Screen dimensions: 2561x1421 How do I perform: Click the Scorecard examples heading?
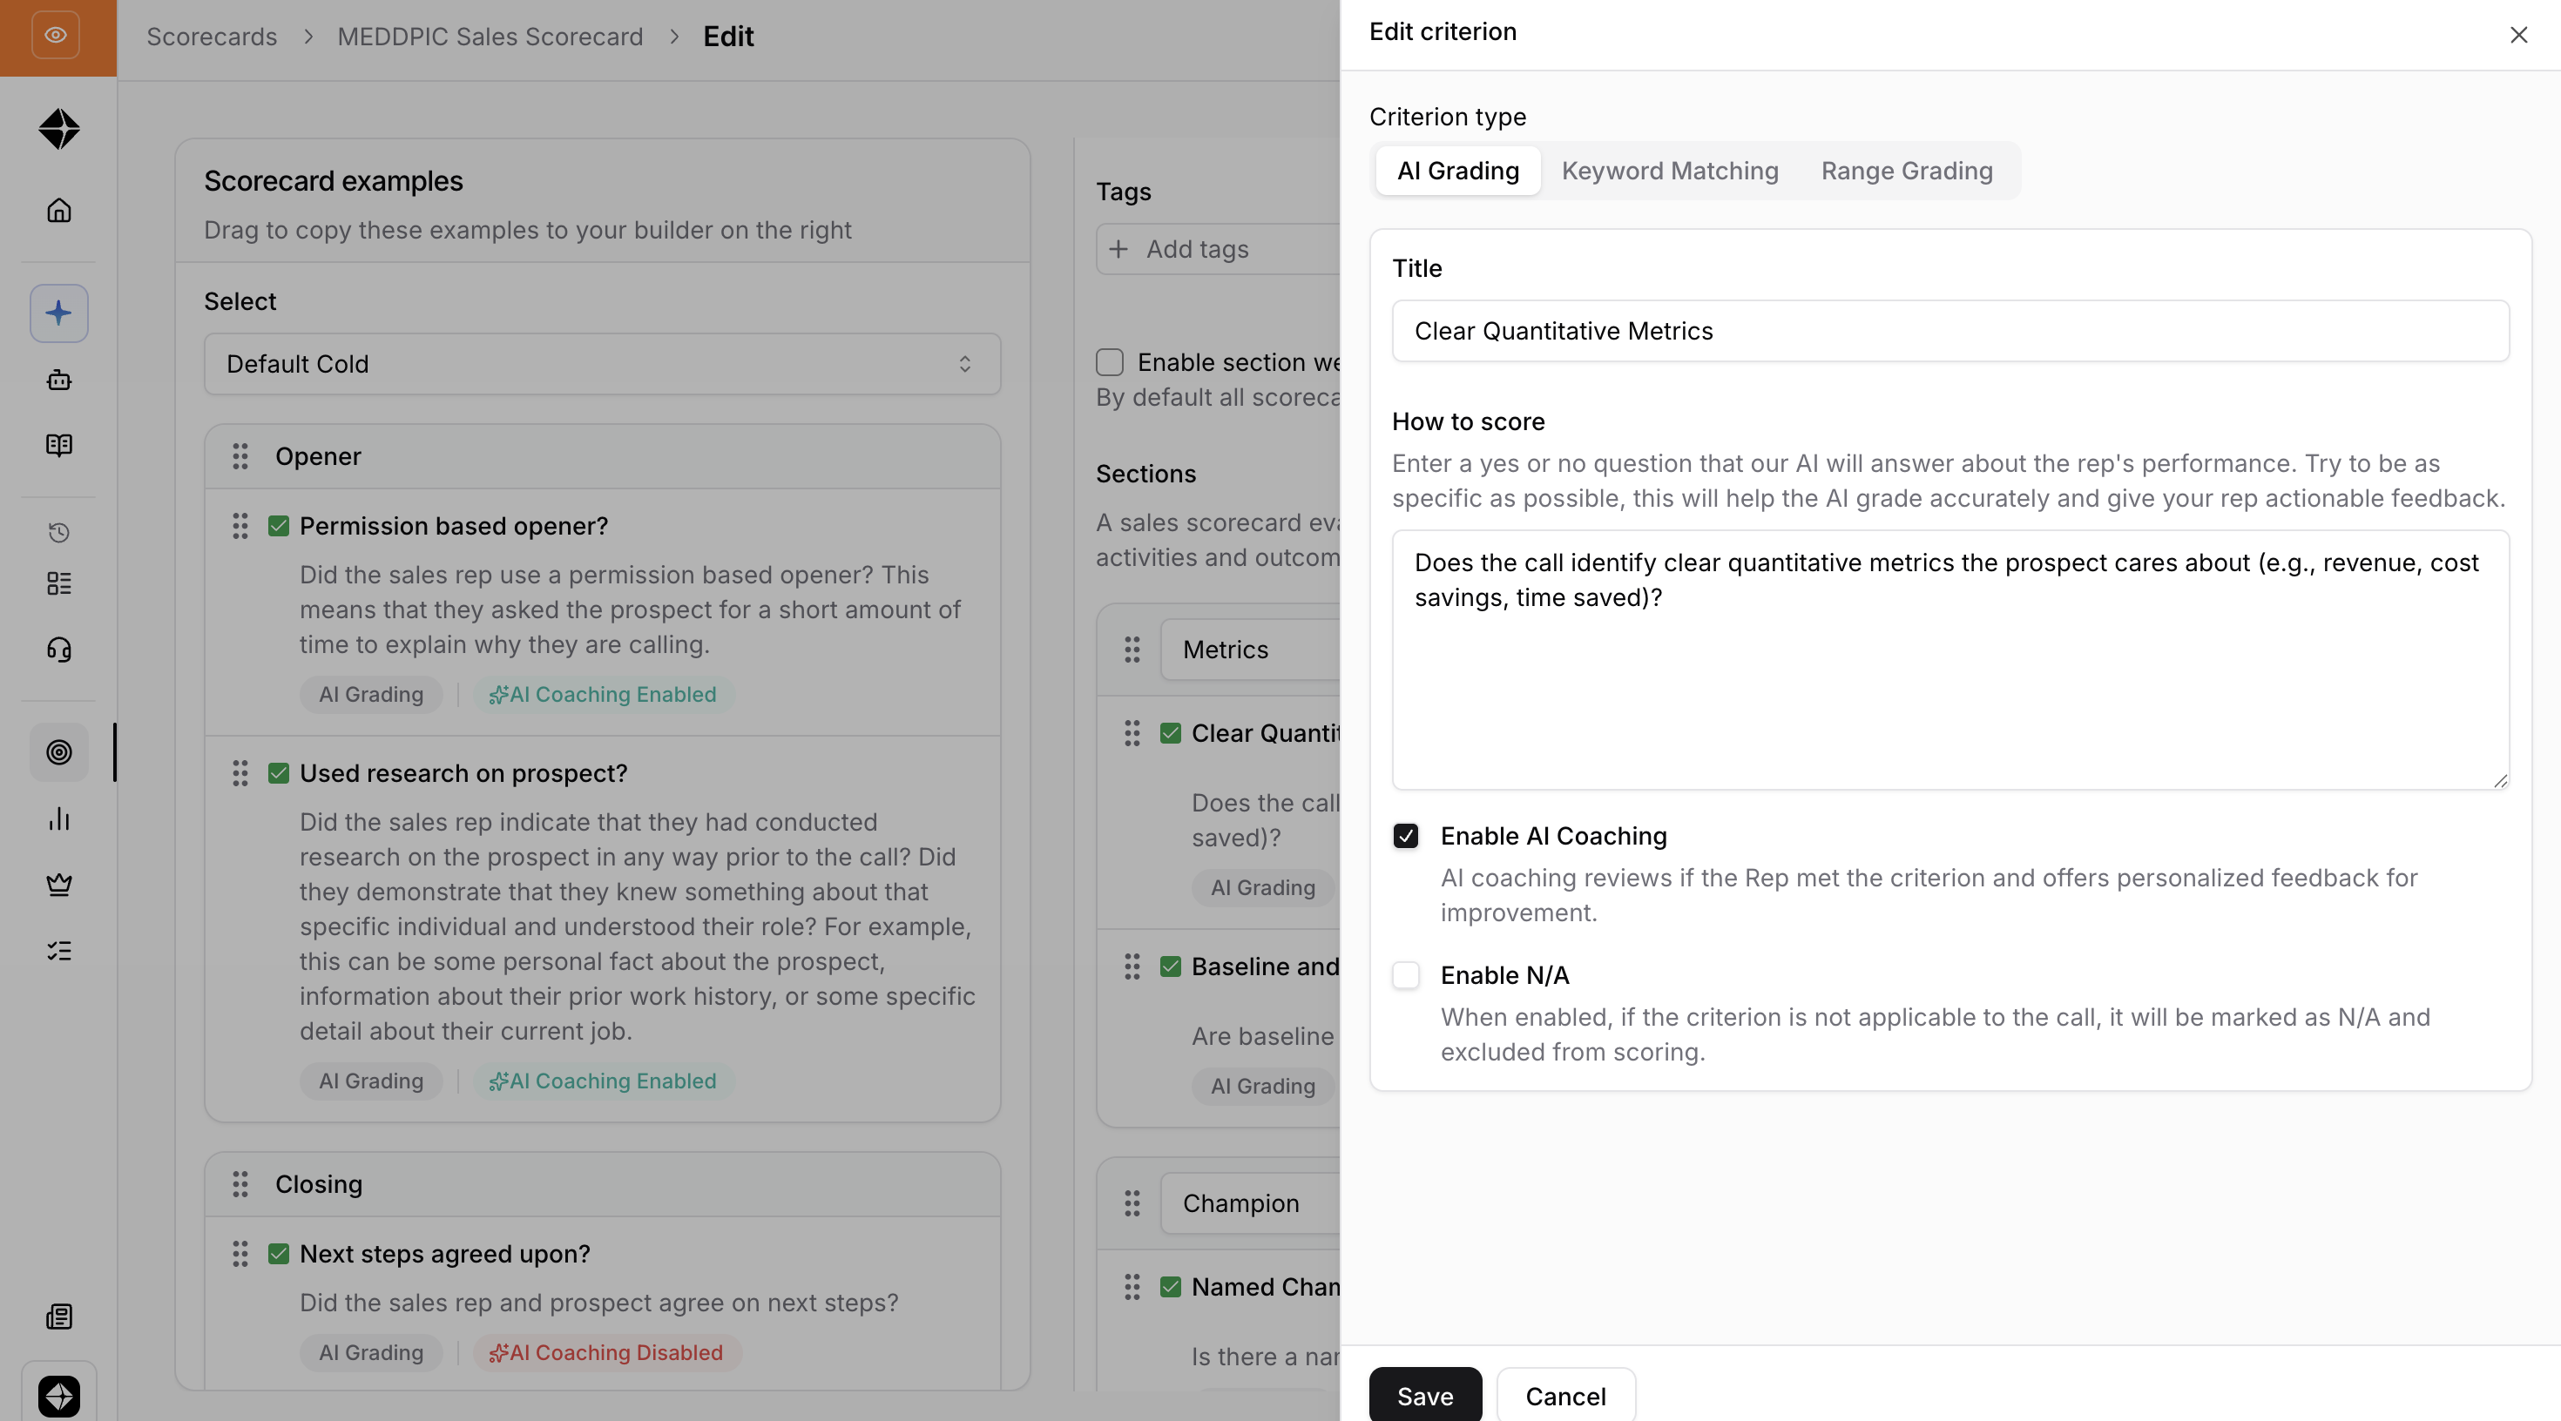(333, 181)
